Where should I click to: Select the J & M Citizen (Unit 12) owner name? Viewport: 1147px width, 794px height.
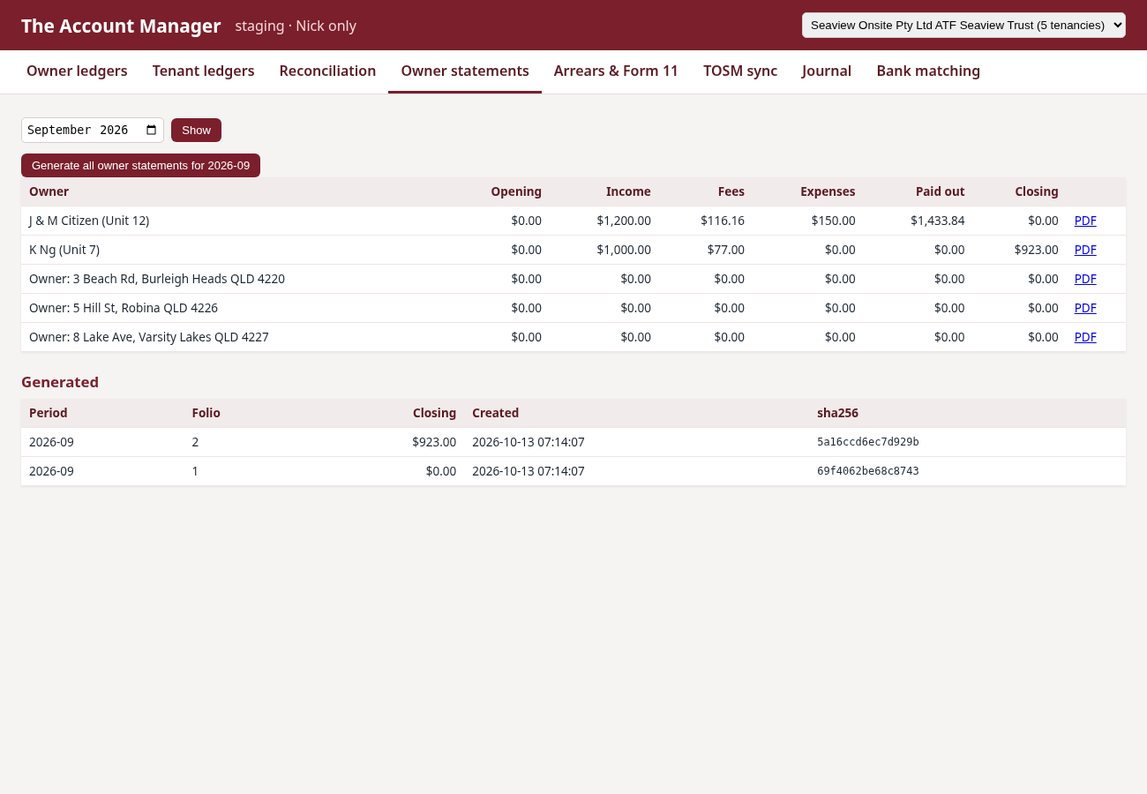click(x=89, y=221)
